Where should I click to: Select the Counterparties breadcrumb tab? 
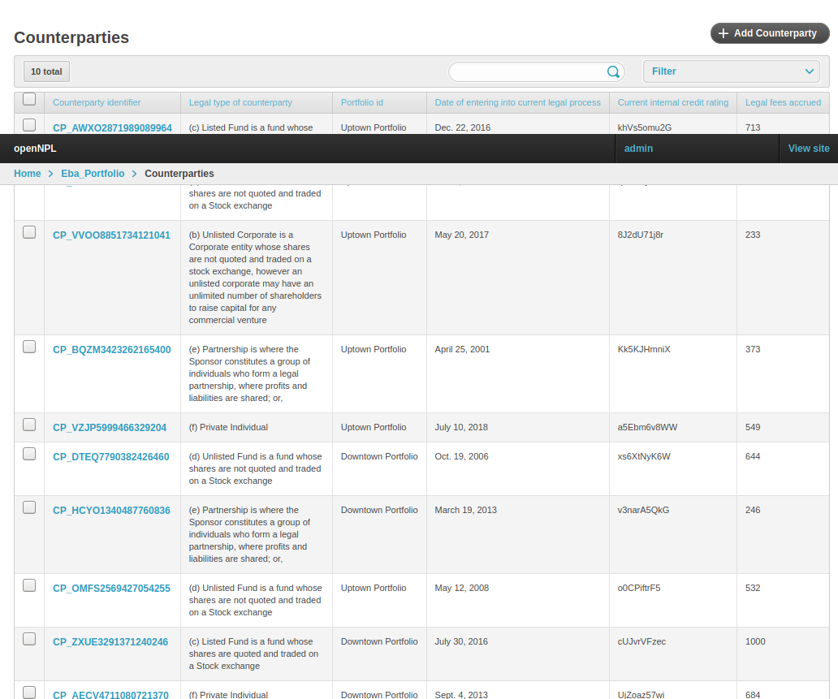(179, 174)
